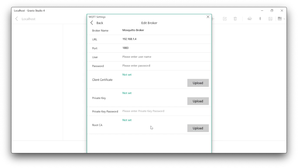This screenshot has width=298, height=168.
Task: Click the Back text label
Action: [100, 23]
